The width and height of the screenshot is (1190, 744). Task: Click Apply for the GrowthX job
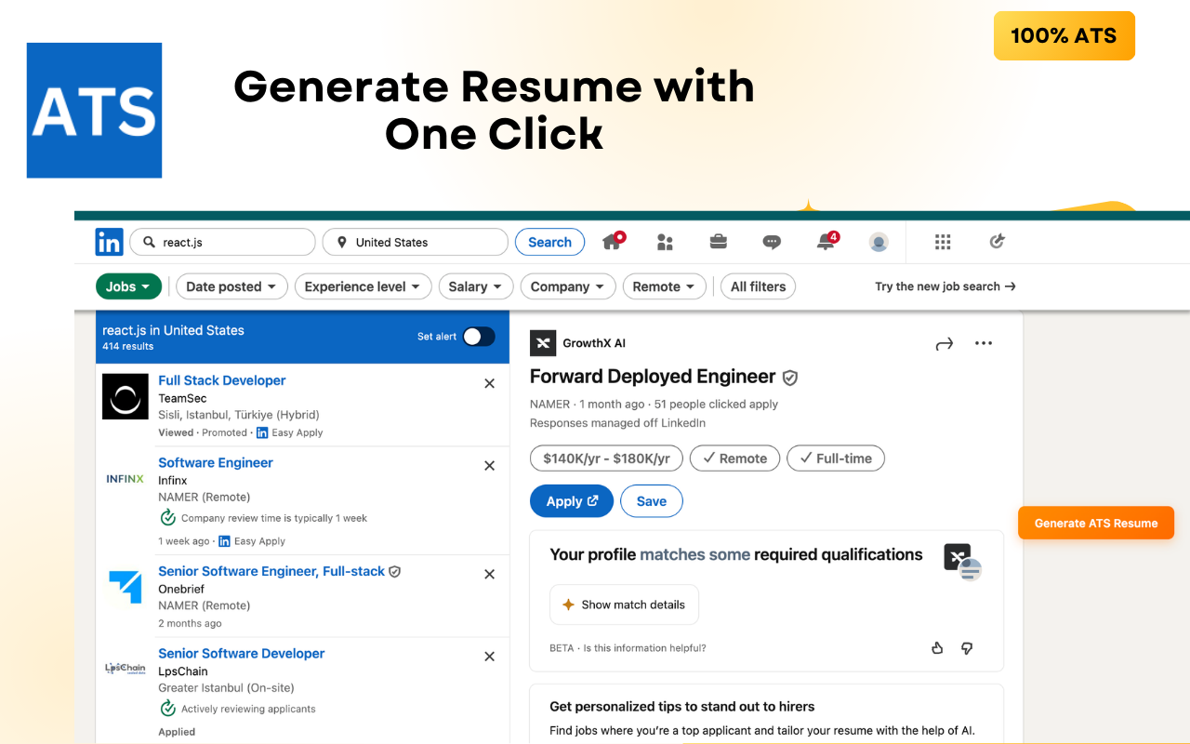[572, 501]
